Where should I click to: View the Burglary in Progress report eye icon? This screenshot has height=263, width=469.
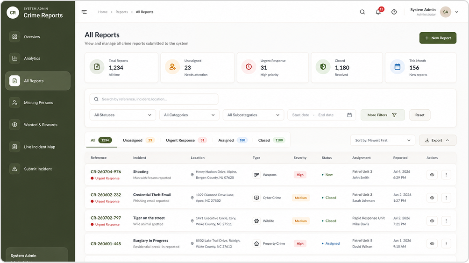(x=432, y=243)
